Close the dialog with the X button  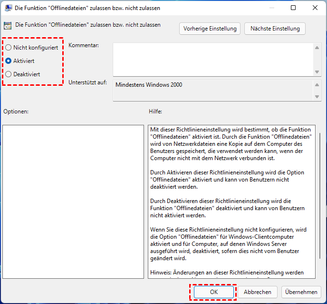coord(315,8)
